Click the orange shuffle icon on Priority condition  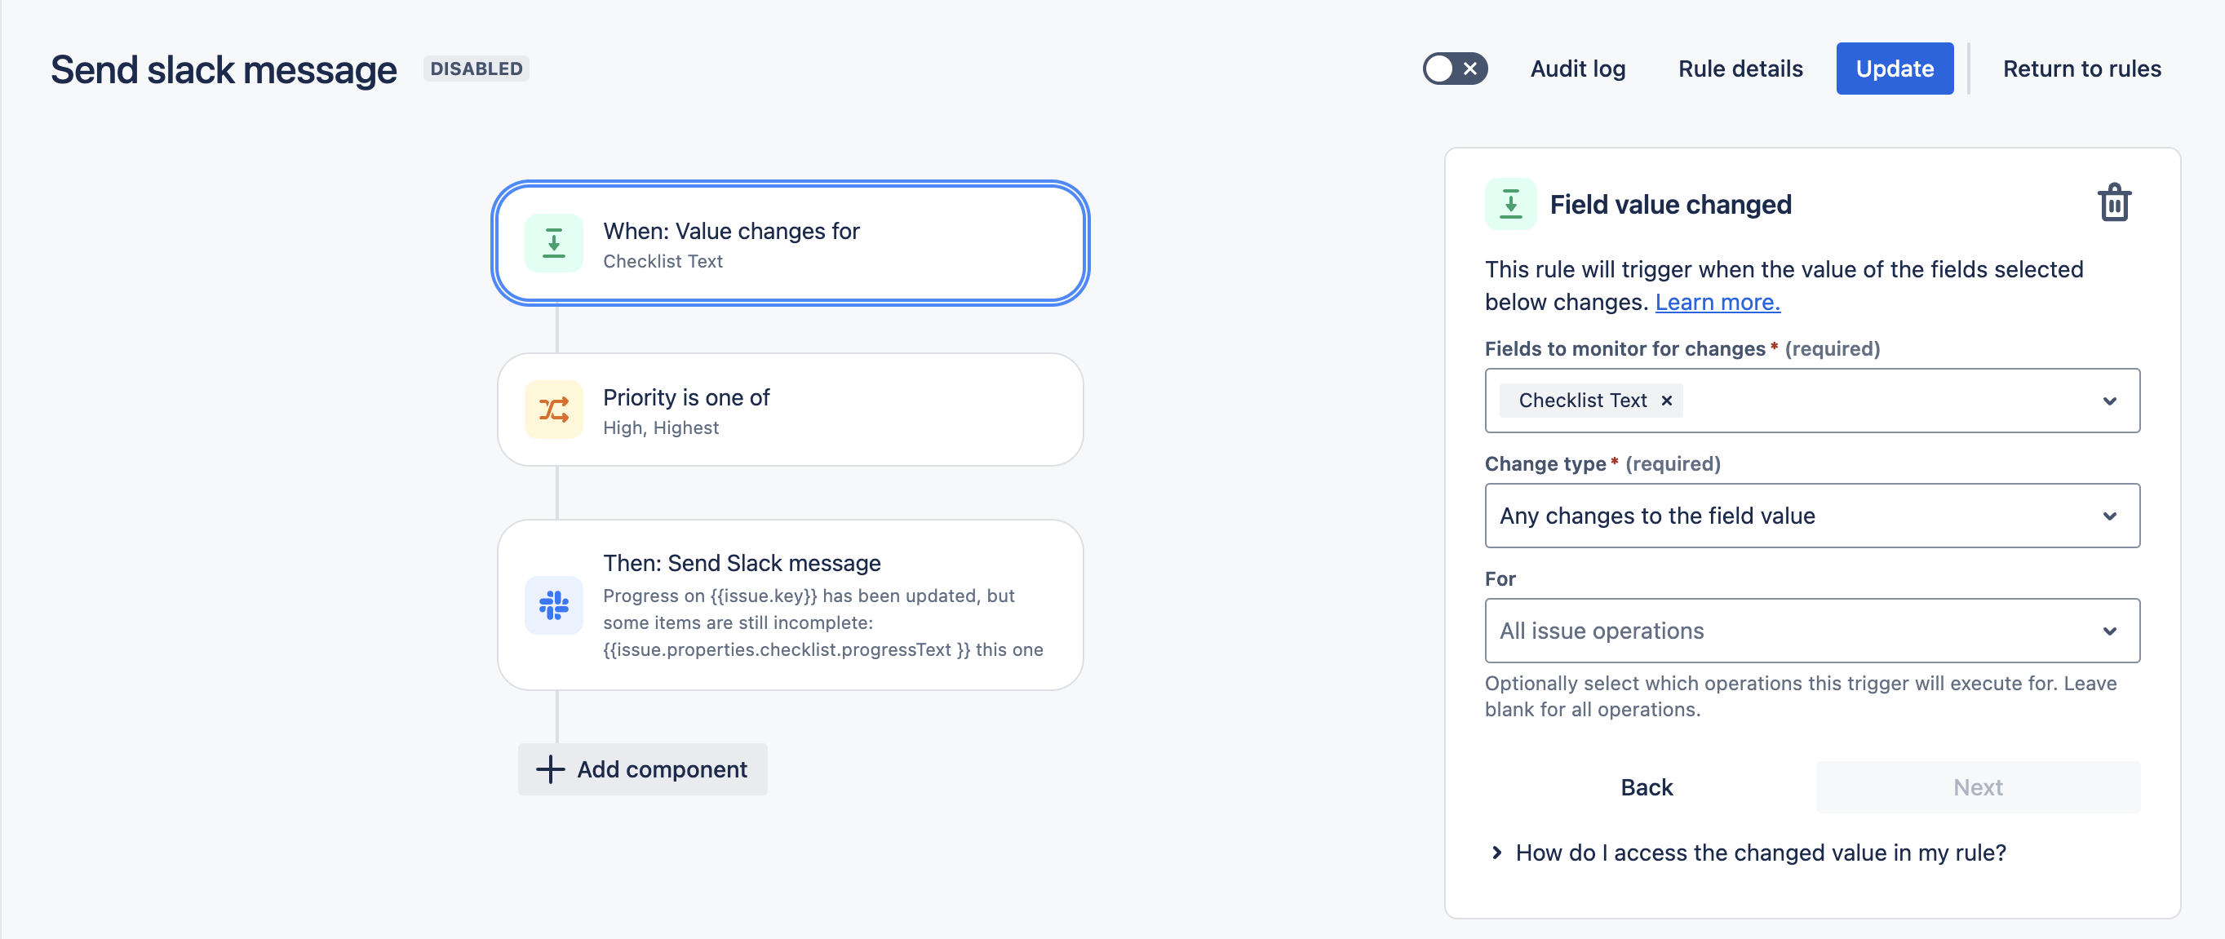tap(554, 409)
